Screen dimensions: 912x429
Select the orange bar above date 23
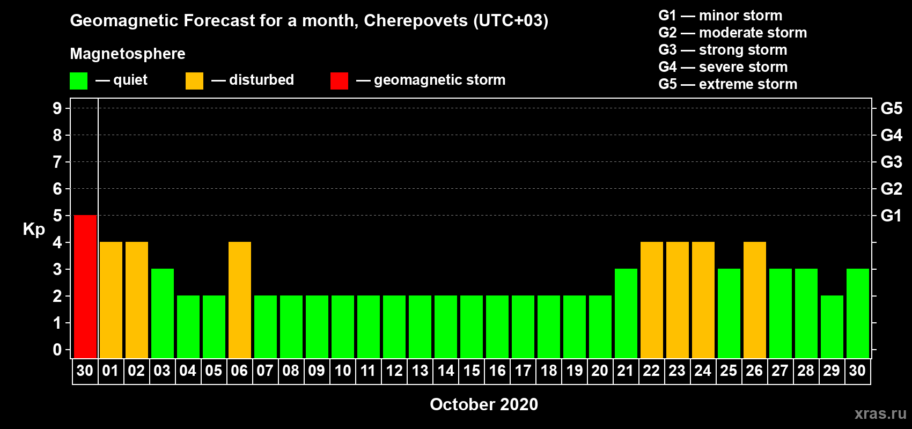pyautogui.click(x=678, y=300)
